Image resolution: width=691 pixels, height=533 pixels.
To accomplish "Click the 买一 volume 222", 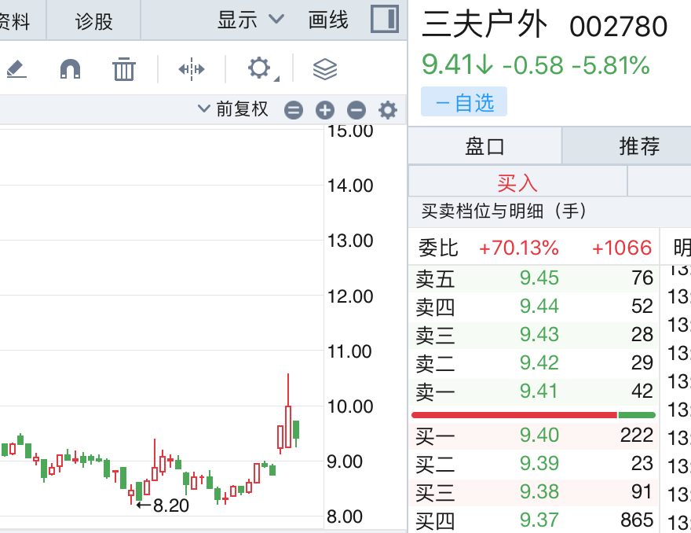I will pyautogui.click(x=636, y=436).
